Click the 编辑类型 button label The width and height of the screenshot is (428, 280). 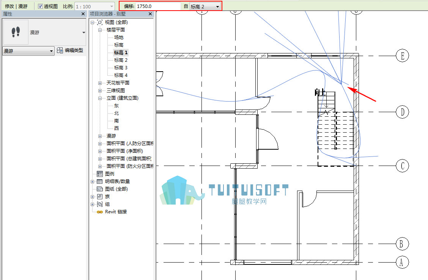tap(74, 50)
